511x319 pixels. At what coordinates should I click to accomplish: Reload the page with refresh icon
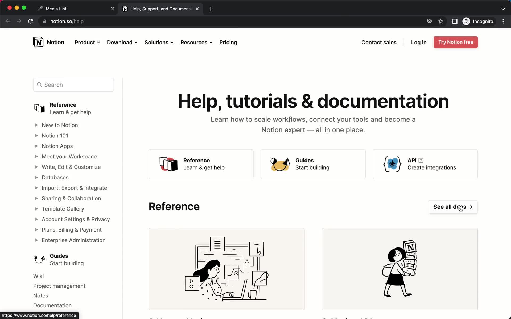click(31, 21)
